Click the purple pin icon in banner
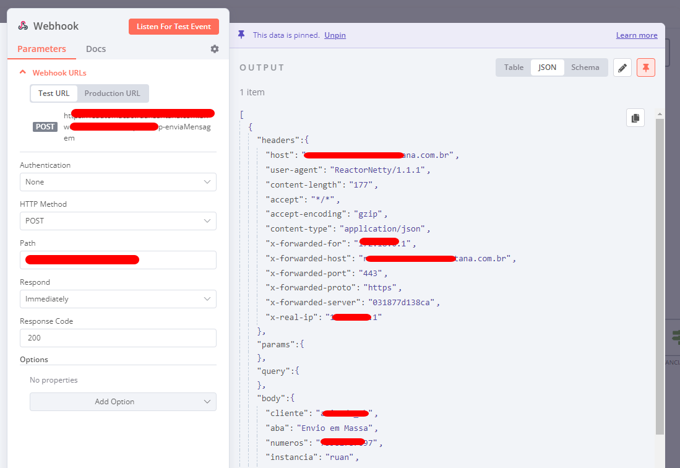This screenshot has width=680, height=468. point(241,35)
